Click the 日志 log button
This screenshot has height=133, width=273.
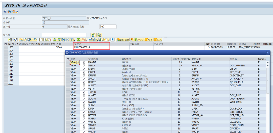(x=158, y=40)
